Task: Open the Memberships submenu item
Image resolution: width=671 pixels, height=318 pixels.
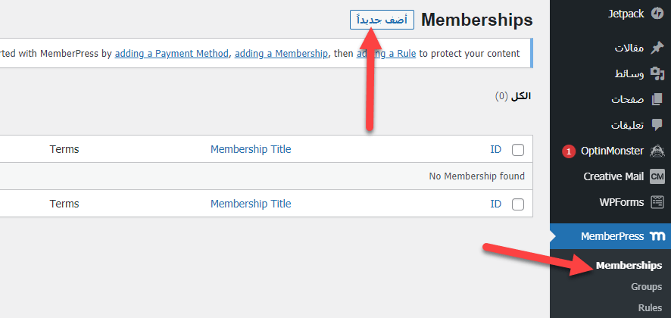Action: click(x=629, y=265)
